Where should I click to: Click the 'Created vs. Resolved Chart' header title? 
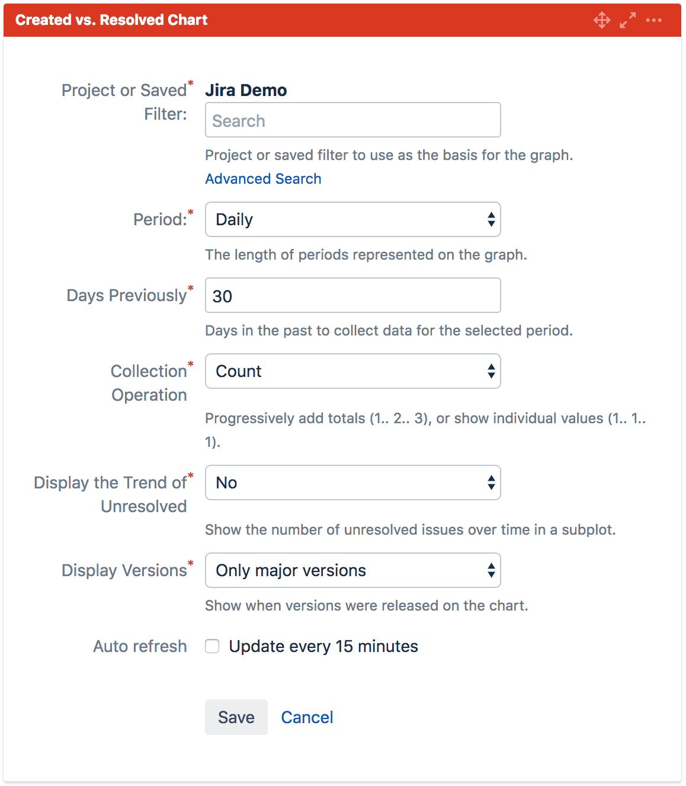(111, 20)
